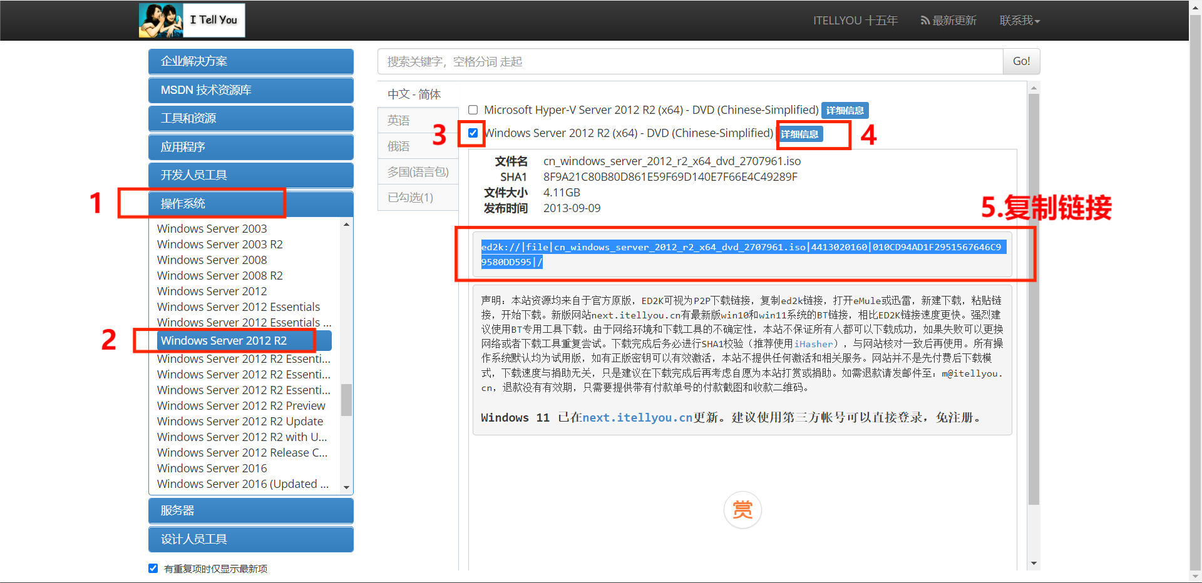Open the 最新更新 RSS feed link
Viewport: 1202px width, 583px height.
tap(948, 21)
